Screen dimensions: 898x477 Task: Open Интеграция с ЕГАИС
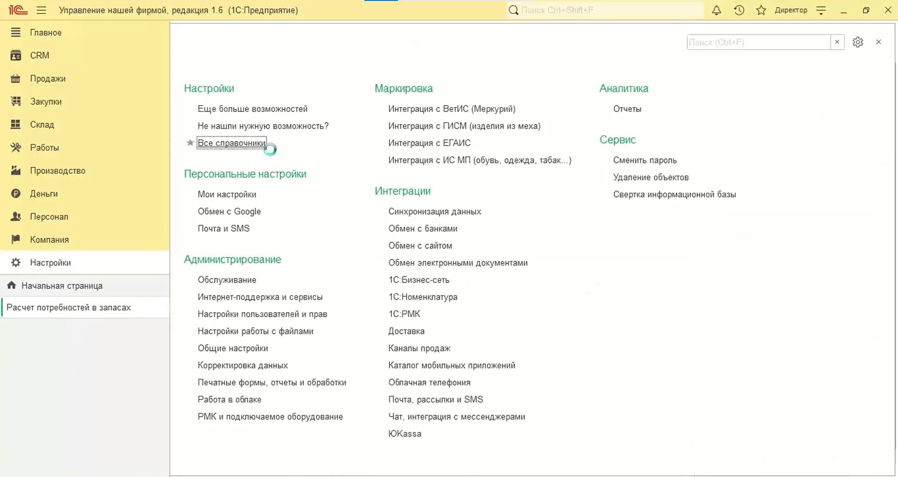pyautogui.click(x=429, y=143)
